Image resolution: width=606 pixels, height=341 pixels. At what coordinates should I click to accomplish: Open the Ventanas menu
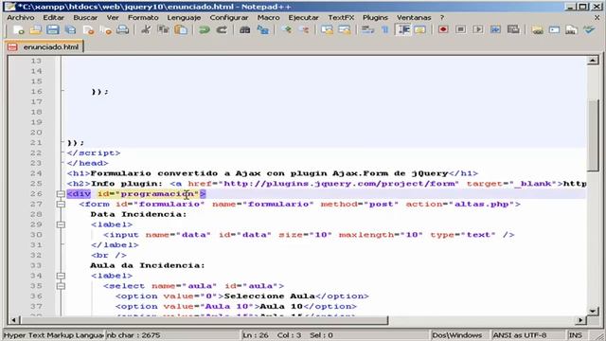tap(414, 17)
